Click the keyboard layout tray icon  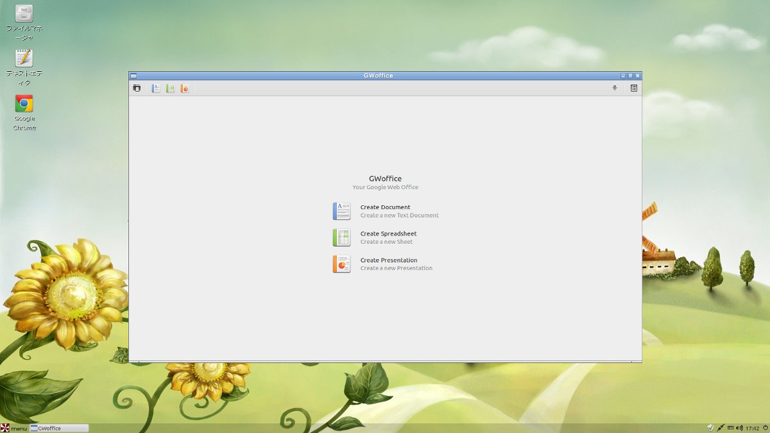point(731,428)
